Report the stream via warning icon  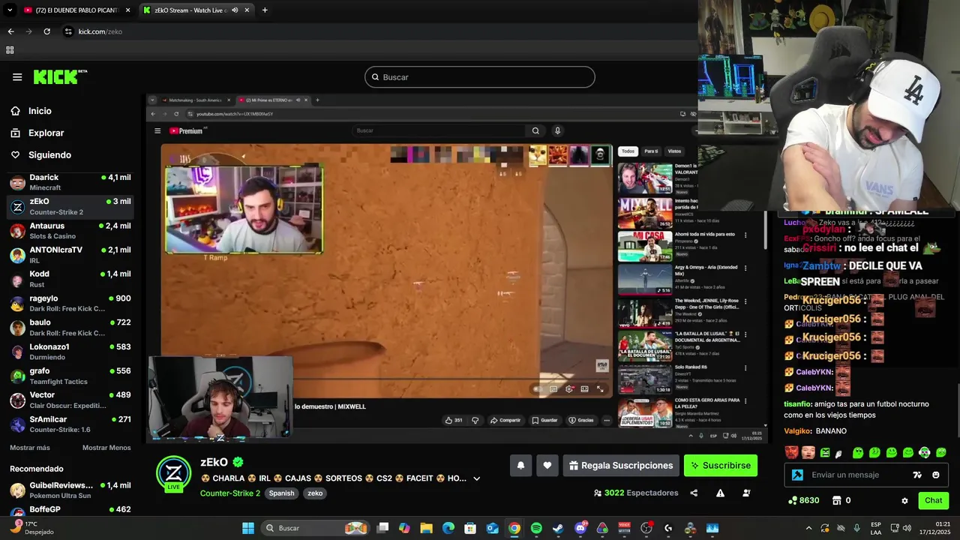coord(720,493)
